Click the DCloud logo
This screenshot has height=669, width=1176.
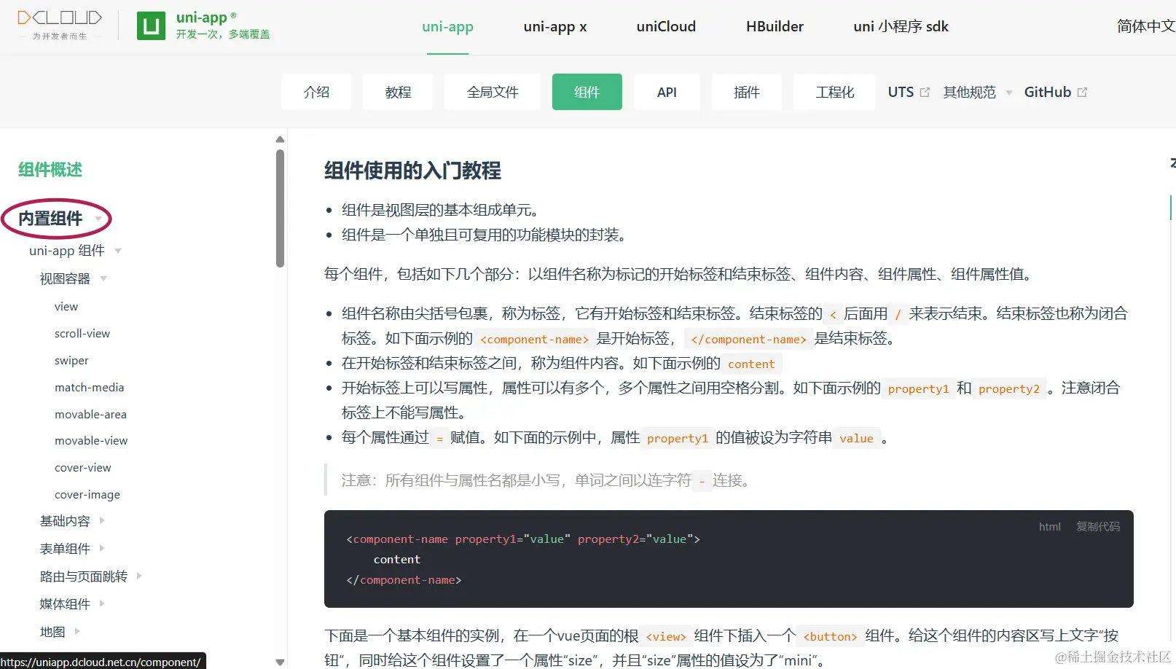click(60, 25)
